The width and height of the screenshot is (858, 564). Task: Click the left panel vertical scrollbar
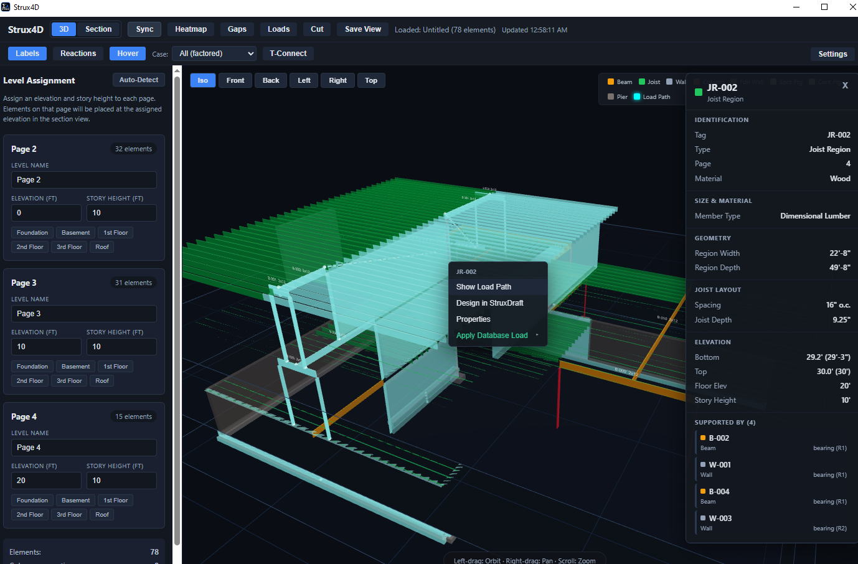[x=177, y=311]
